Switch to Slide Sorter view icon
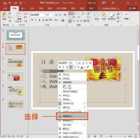The image size is (140, 138). coord(89,136)
